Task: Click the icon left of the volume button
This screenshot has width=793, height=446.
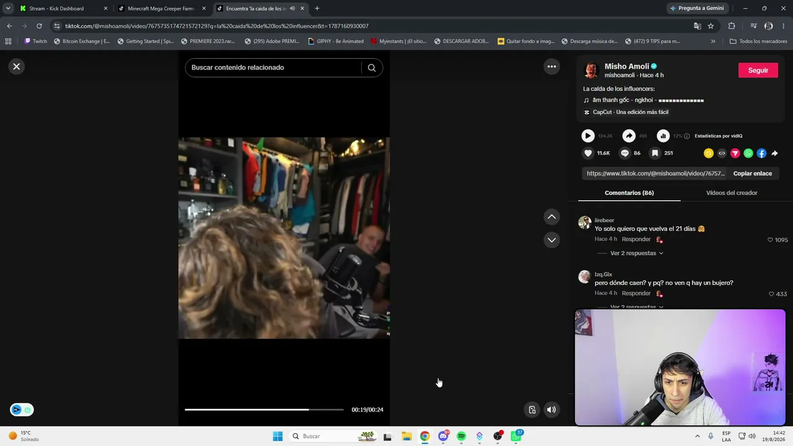Action: (532, 409)
